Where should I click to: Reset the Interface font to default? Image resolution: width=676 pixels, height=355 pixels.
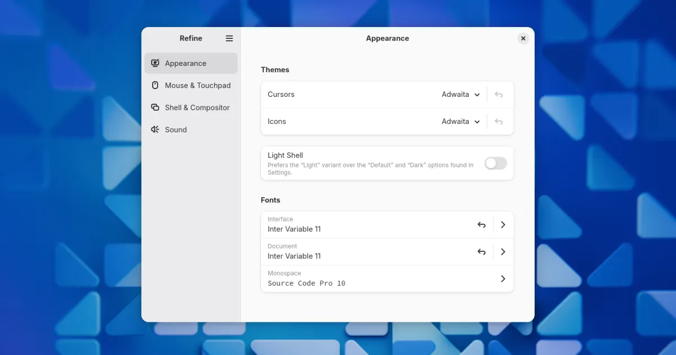[x=482, y=225]
